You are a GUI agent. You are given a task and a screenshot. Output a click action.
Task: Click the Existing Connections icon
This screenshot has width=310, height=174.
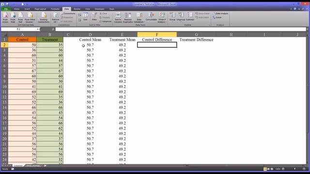tap(44, 17)
